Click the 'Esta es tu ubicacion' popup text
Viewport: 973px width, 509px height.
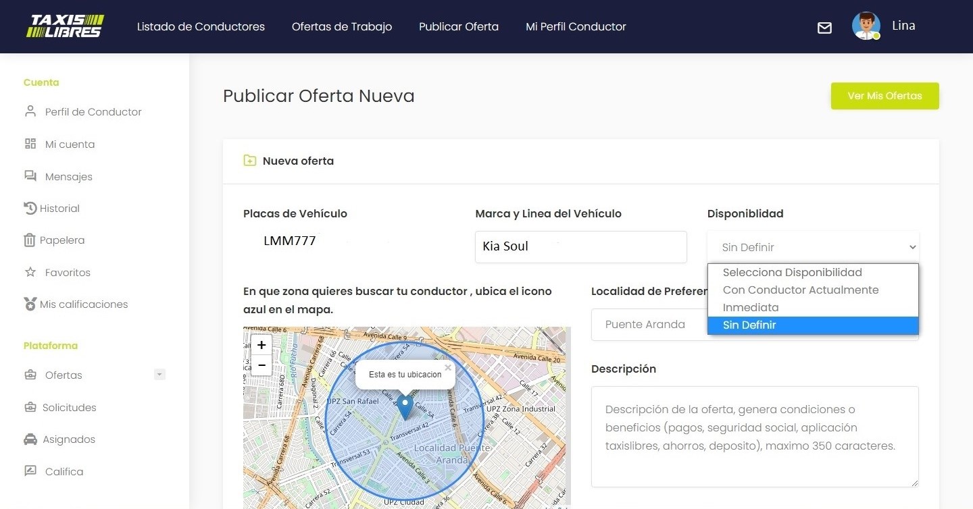point(405,375)
